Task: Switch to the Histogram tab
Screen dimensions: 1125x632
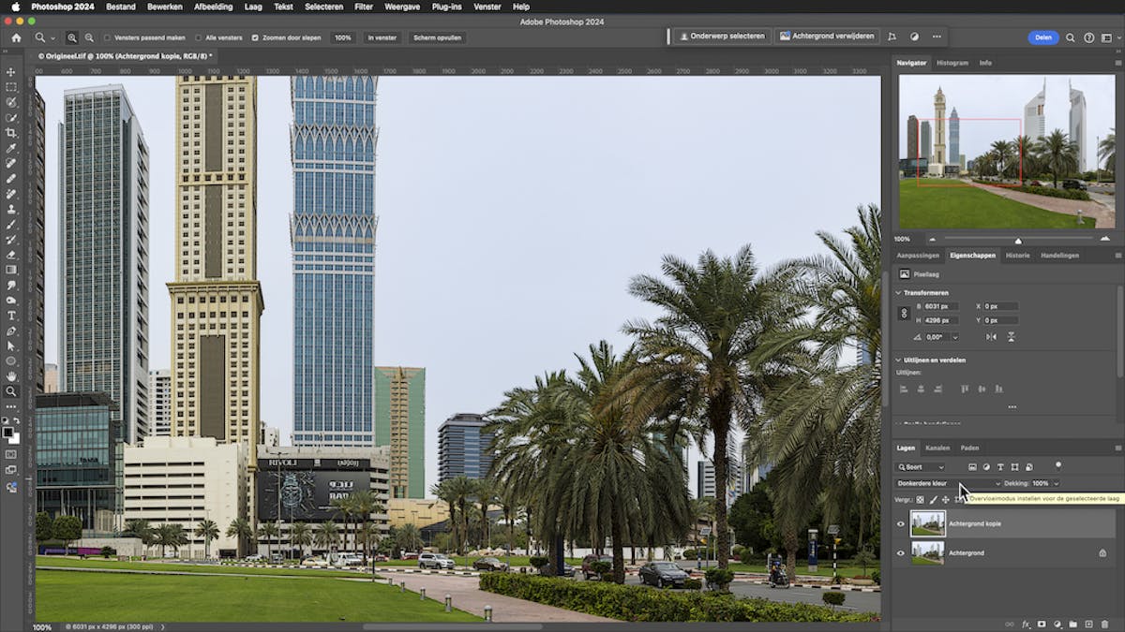Action: 952,63
